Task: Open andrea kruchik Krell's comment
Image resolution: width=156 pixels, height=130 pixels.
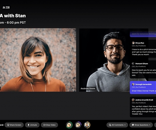Action: [x=143, y=107]
